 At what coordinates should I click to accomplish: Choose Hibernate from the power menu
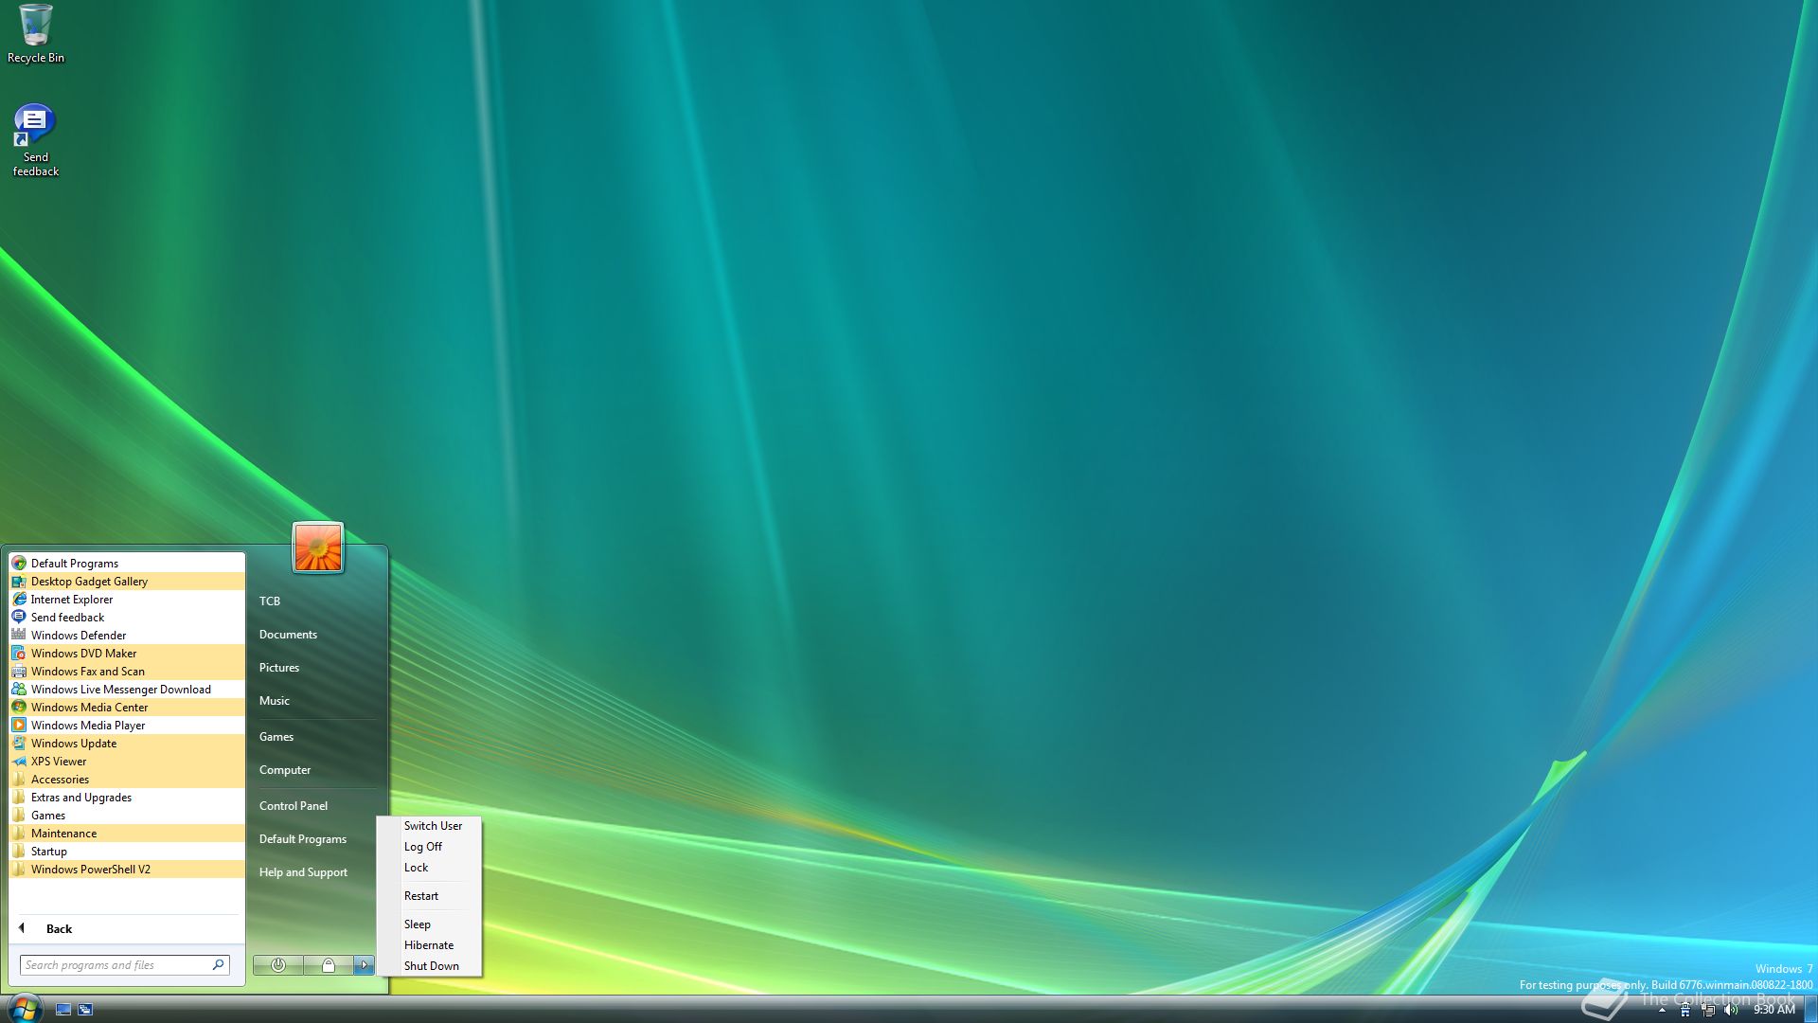point(430,945)
